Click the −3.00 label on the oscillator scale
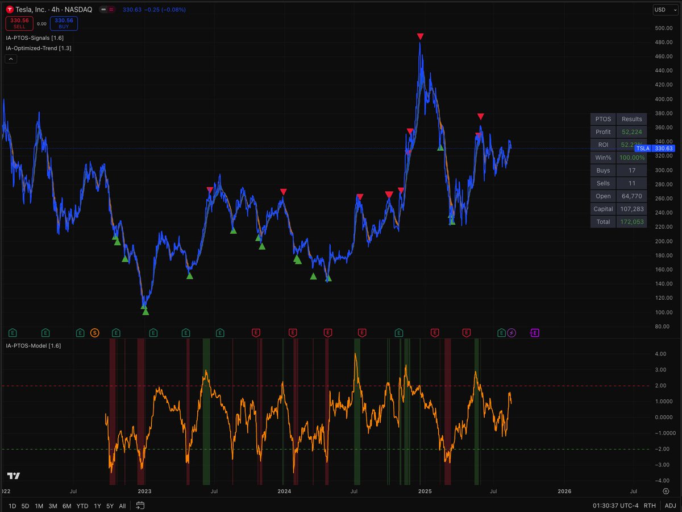Viewport: 682px width, 512px height. 663,465
